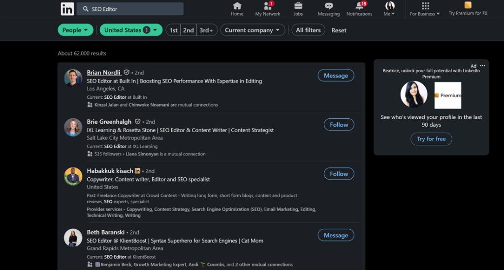Click Brian Nordli's profile photo
This screenshot has width=504, height=270.
point(73,78)
